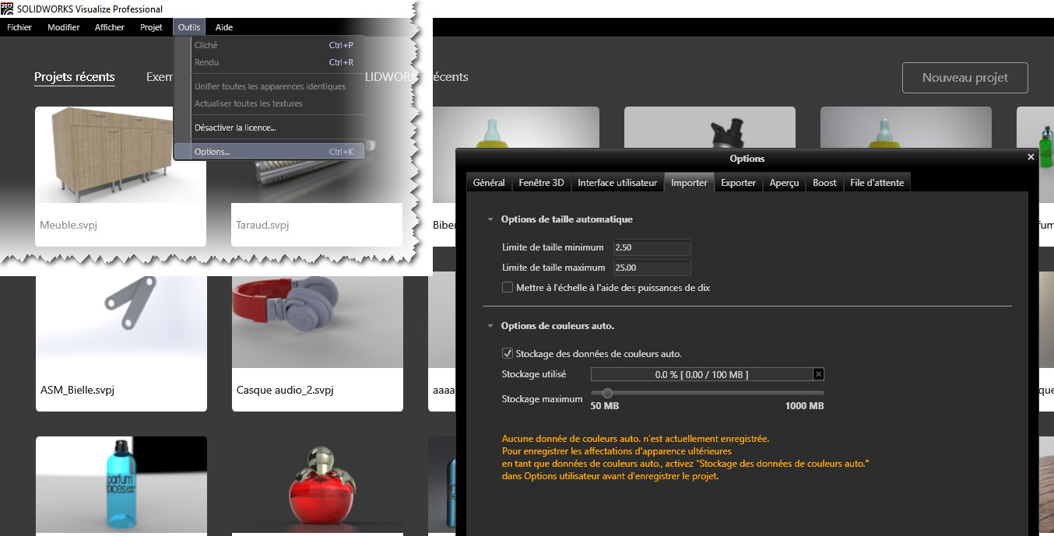Viewport: 1054px width, 536px height.
Task: Switch to Projets récents section
Action: pyautogui.click(x=75, y=77)
